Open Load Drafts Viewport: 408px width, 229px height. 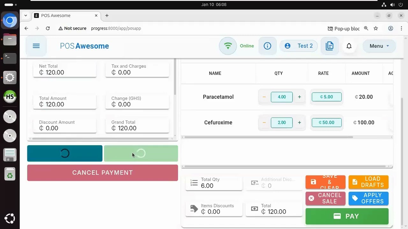coord(368,182)
